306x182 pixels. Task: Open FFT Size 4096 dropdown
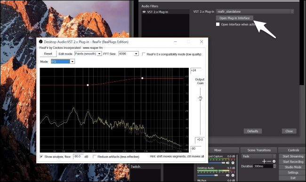129,54
